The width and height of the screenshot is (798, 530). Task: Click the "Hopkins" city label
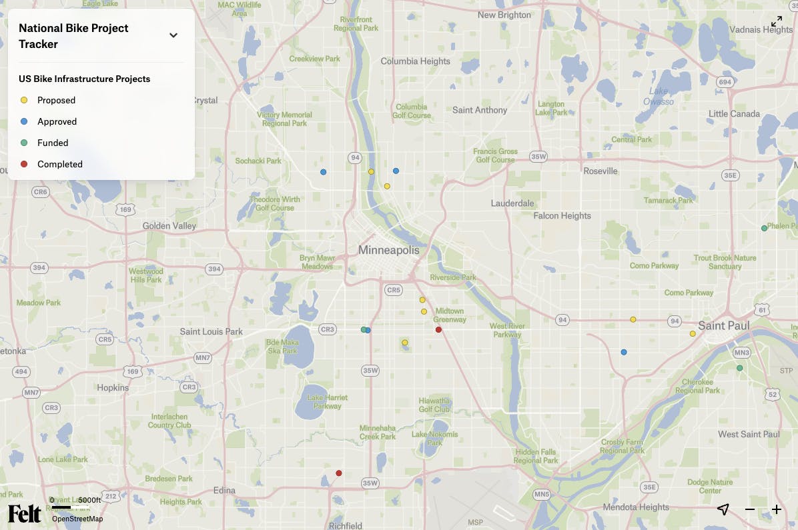pos(113,387)
